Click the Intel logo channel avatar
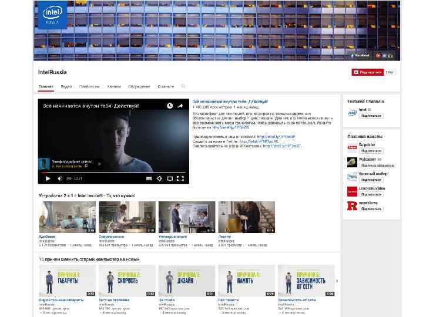Image resolution: width=423 pixels, height=317 pixels. pyautogui.click(x=52, y=15)
